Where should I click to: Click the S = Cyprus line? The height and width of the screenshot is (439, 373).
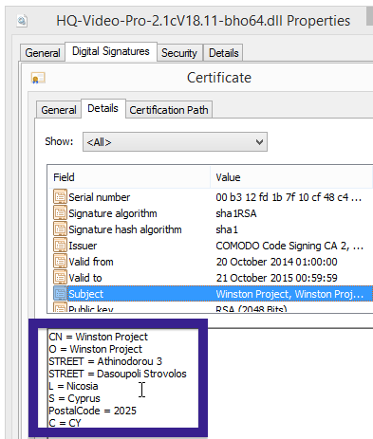pyautogui.click(x=74, y=398)
